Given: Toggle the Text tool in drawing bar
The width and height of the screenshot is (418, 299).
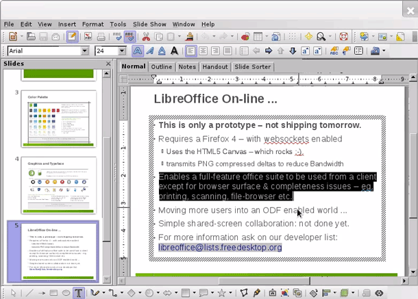Looking at the screenshot, I should [x=78, y=293].
